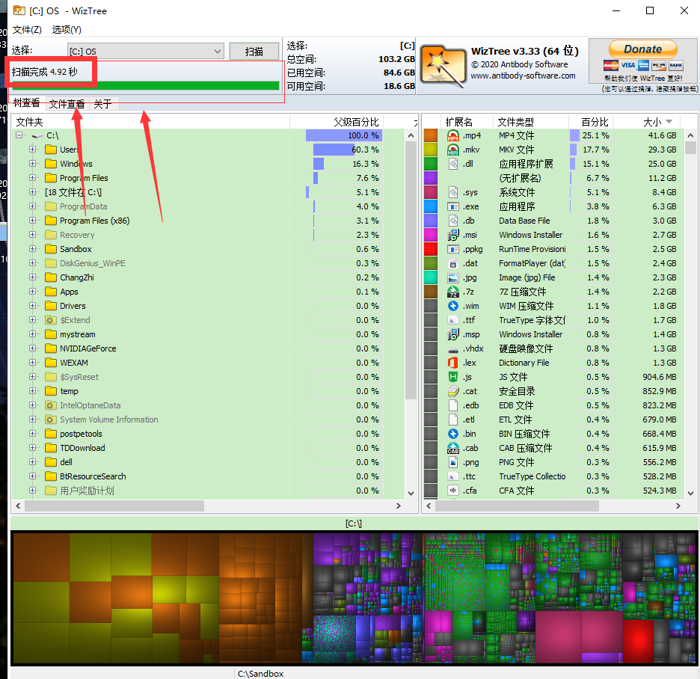
Task: Click the 7Z archive file icon
Action: [x=452, y=292]
